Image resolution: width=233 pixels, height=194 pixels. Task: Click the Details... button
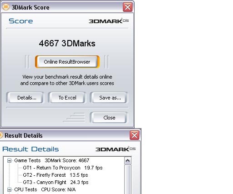click(x=25, y=98)
